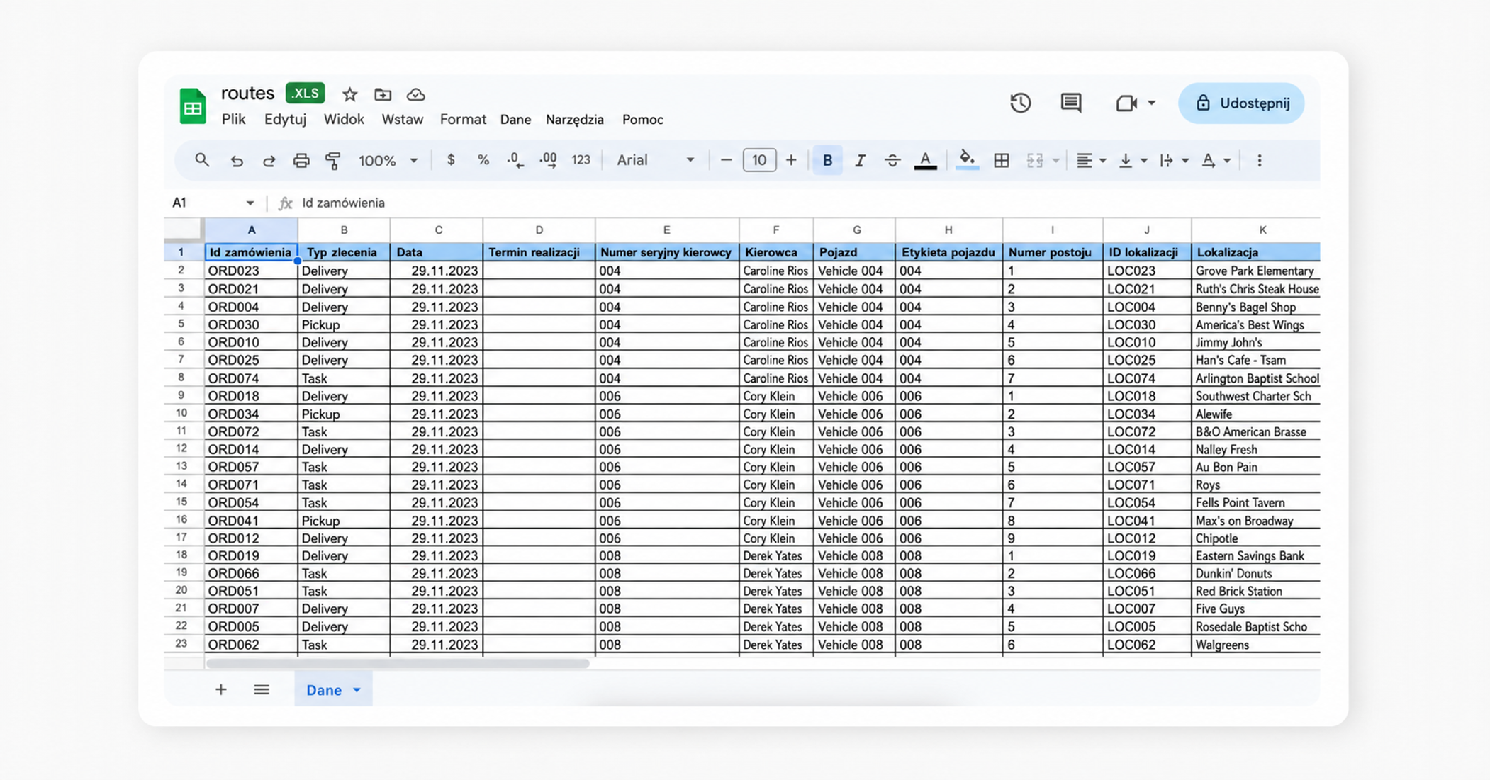Select cell Grove Park Elementary
The image size is (1490, 780).
point(1255,271)
